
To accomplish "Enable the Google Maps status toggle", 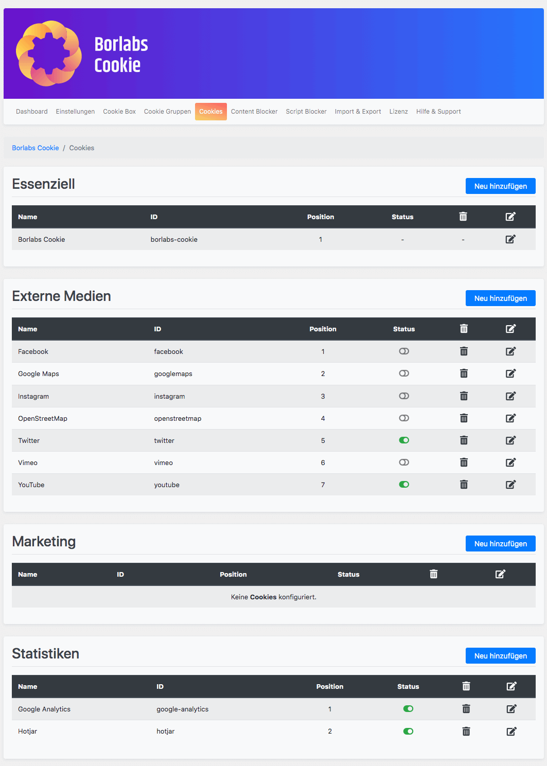I will click(x=404, y=373).
